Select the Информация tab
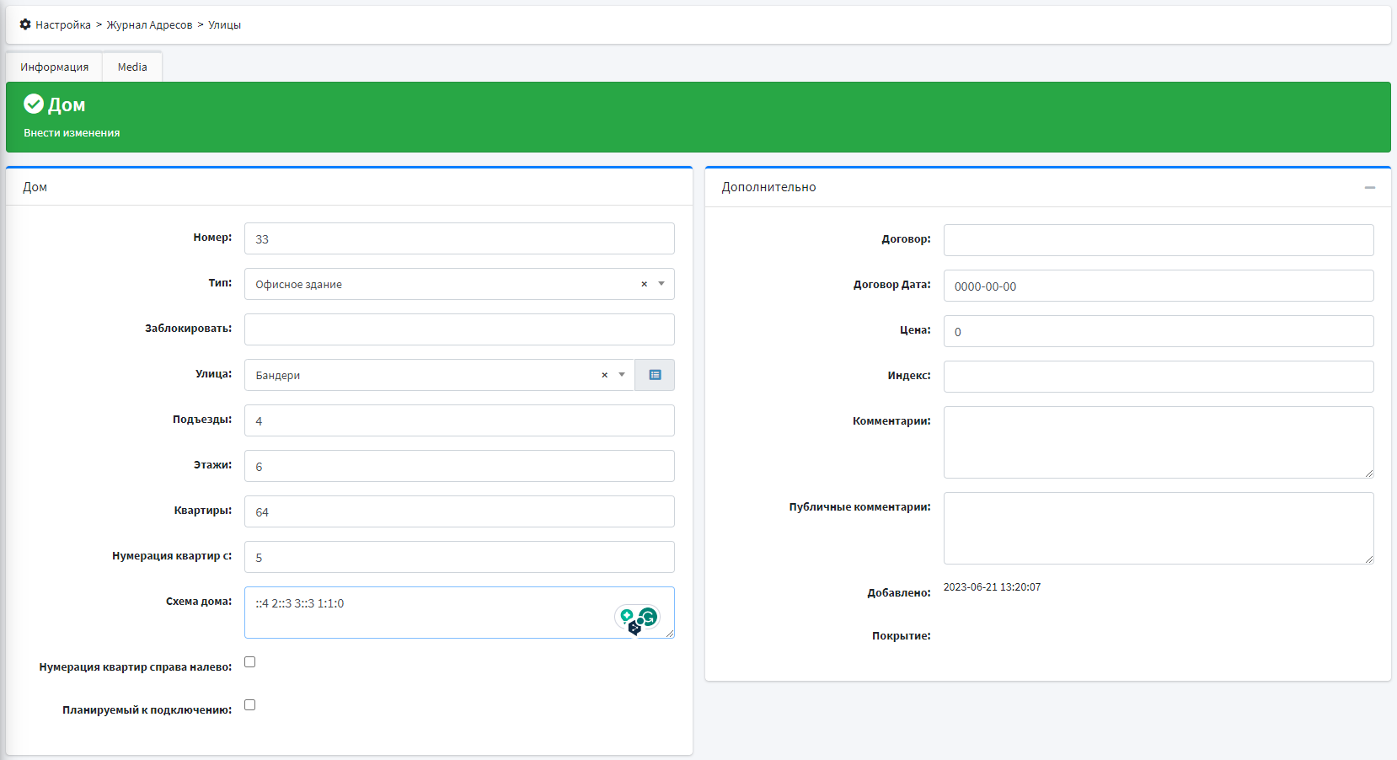The height and width of the screenshot is (760, 1397). tap(55, 67)
